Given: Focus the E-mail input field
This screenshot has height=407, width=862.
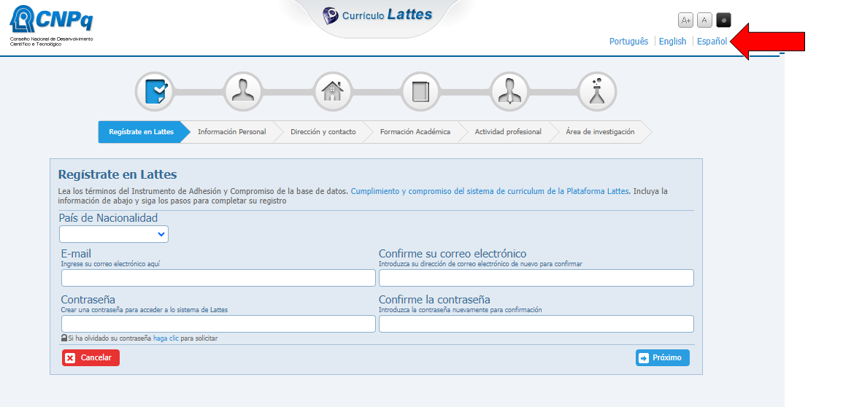Looking at the screenshot, I should [x=218, y=278].
